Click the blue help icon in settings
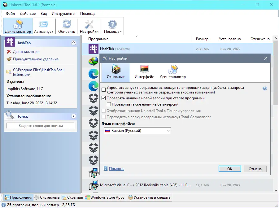The width and height of the screenshot is (279, 208). pyautogui.click(x=265, y=88)
